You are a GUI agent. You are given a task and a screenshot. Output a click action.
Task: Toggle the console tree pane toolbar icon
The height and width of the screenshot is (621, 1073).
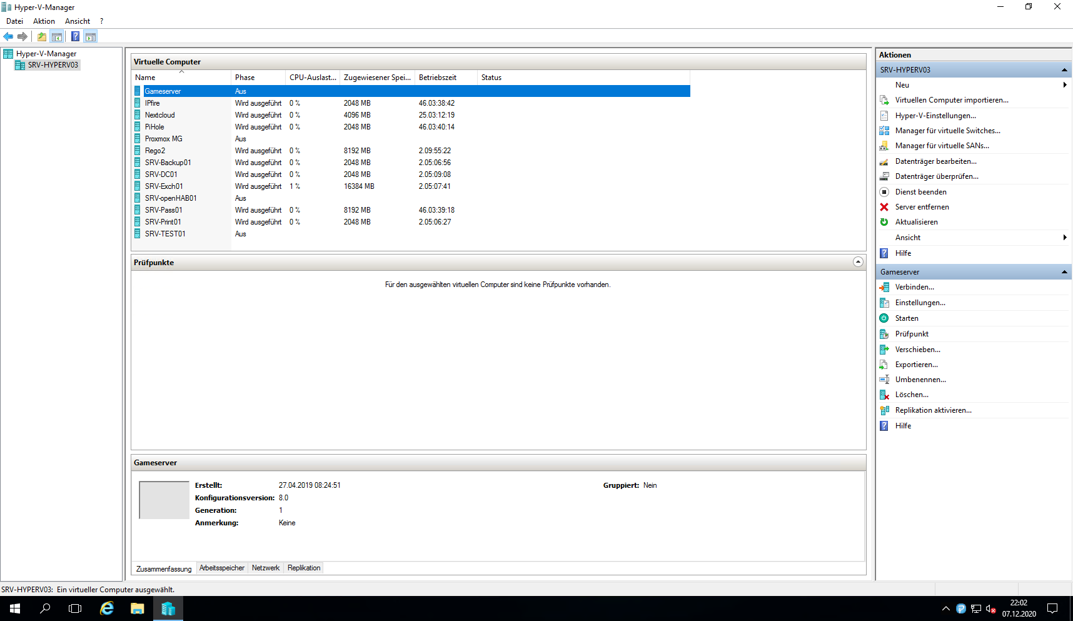pyautogui.click(x=57, y=37)
